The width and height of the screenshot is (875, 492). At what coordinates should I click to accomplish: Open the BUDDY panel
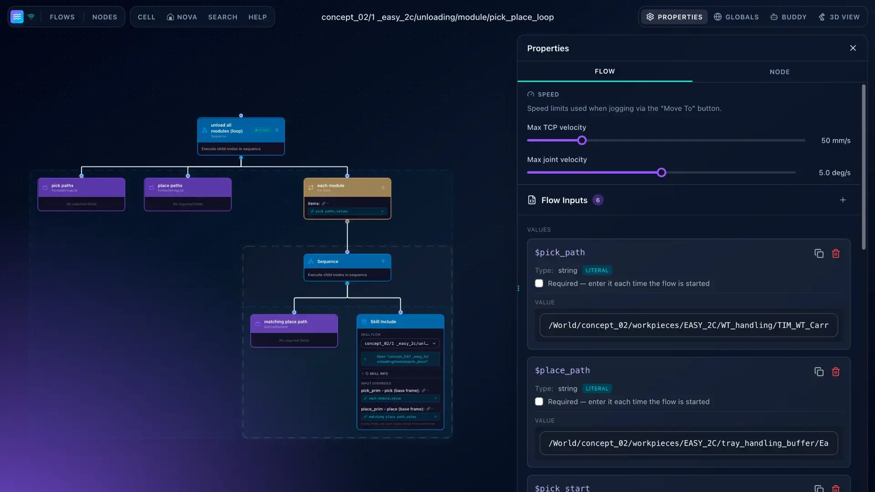[x=788, y=17]
